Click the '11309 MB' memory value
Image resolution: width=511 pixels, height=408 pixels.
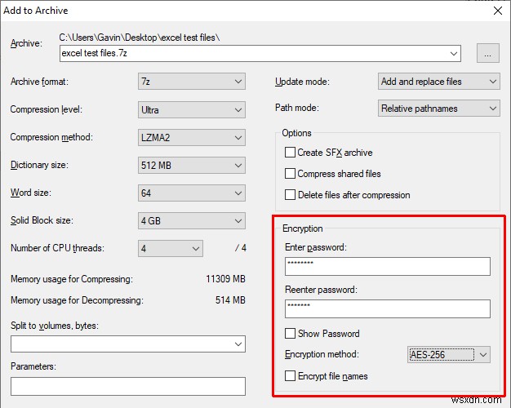(x=225, y=279)
